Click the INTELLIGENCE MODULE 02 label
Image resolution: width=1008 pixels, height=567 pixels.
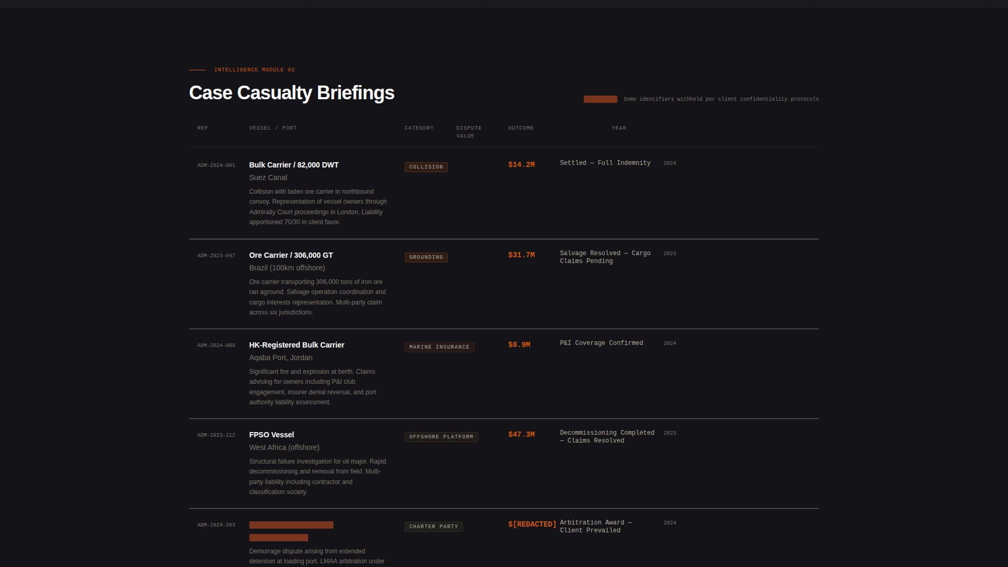pos(254,69)
